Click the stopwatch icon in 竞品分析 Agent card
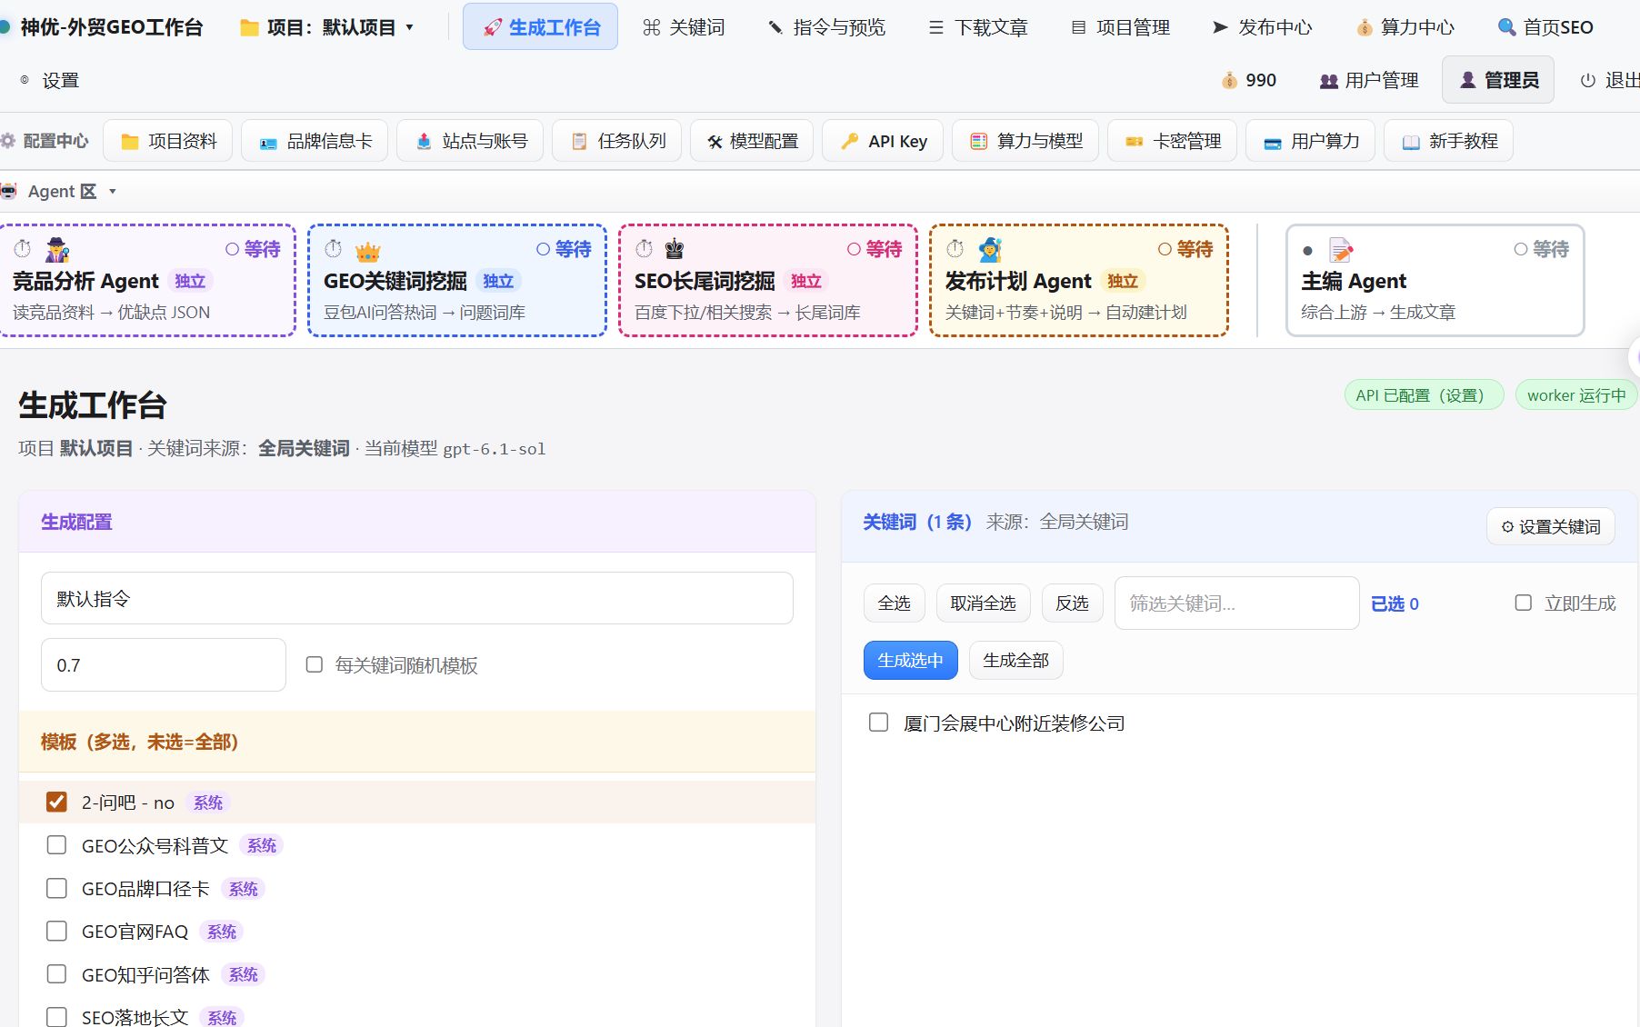Image resolution: width=1640 pixels, height=1027 pixels. tap(23, 249)
